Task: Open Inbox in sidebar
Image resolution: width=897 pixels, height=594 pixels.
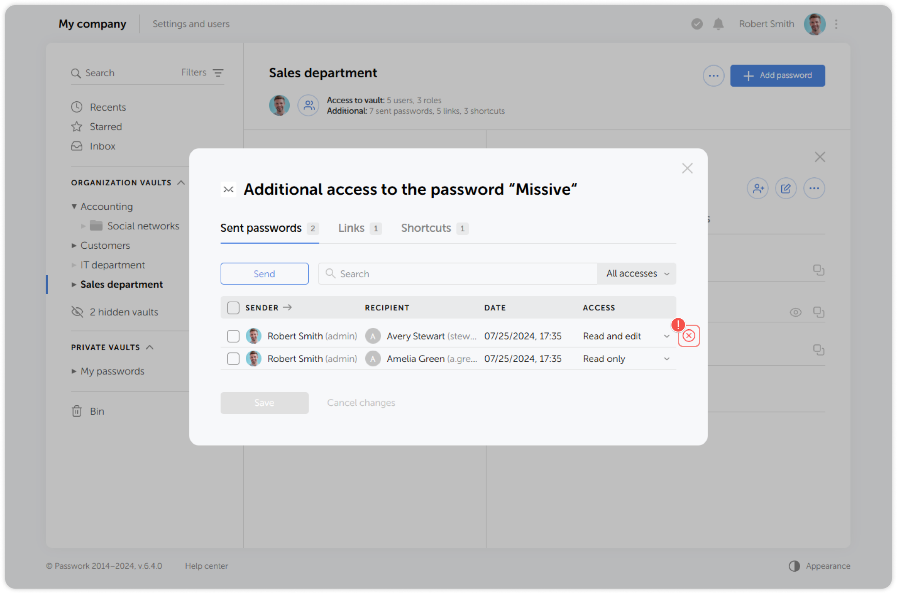Action: point(102,146)
